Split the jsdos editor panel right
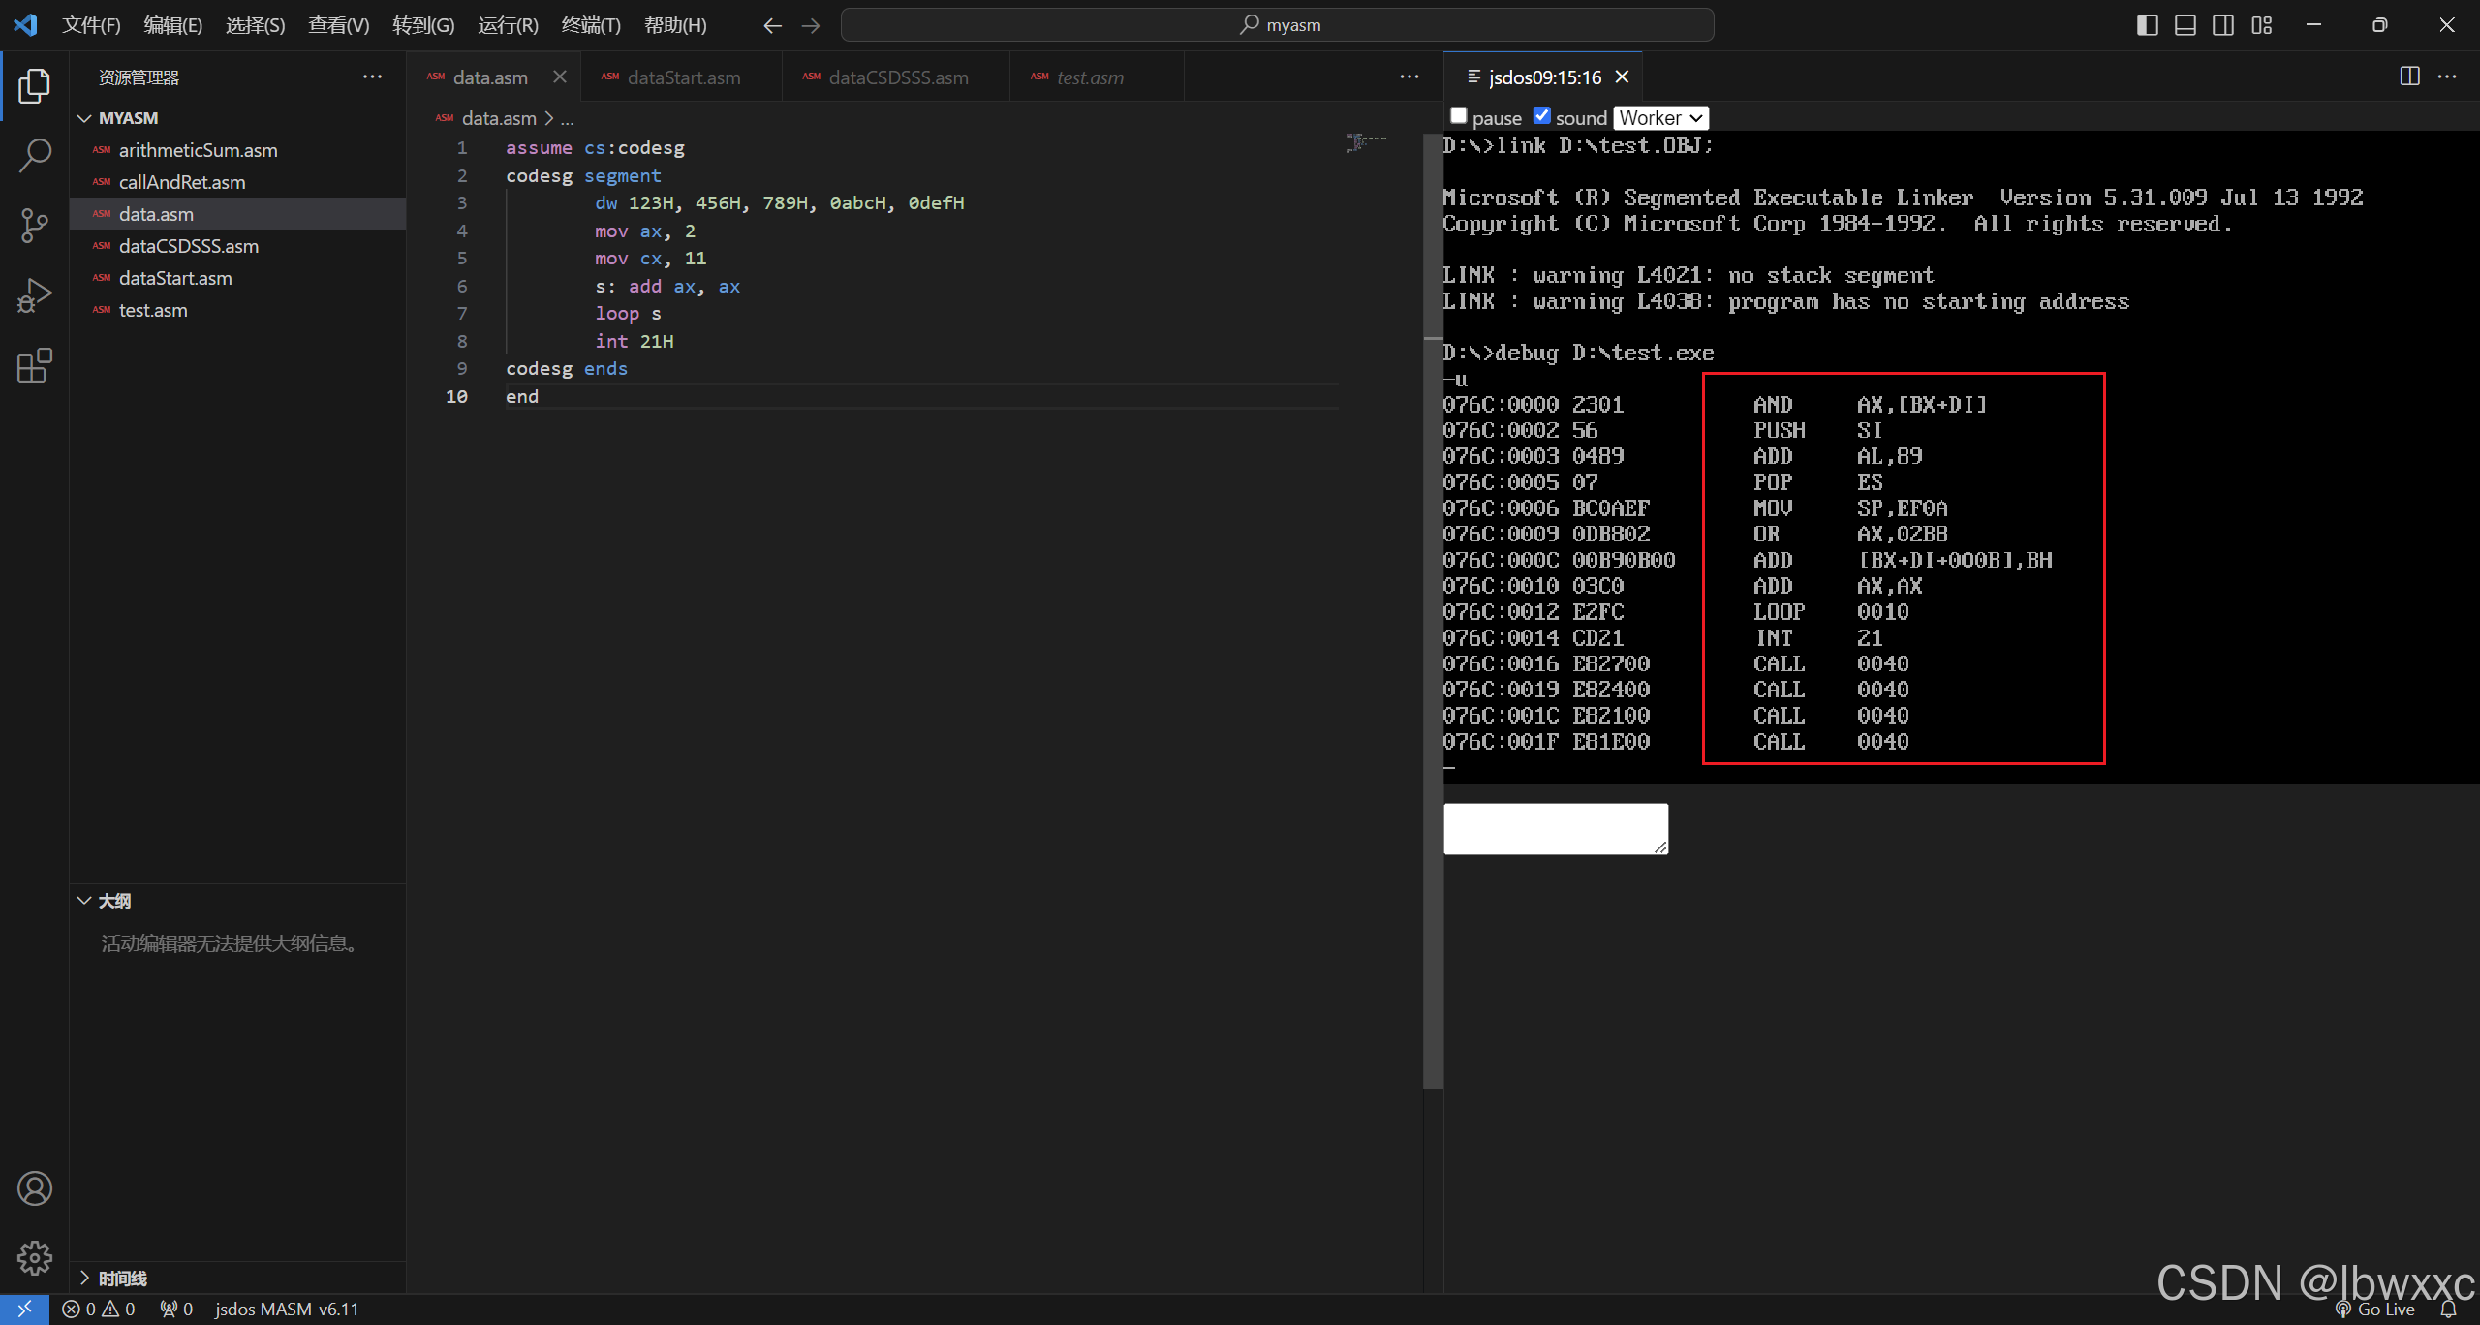The height and width of the screenshot is (1325, 2480). pyautogui.click(x=2409, y=77)
